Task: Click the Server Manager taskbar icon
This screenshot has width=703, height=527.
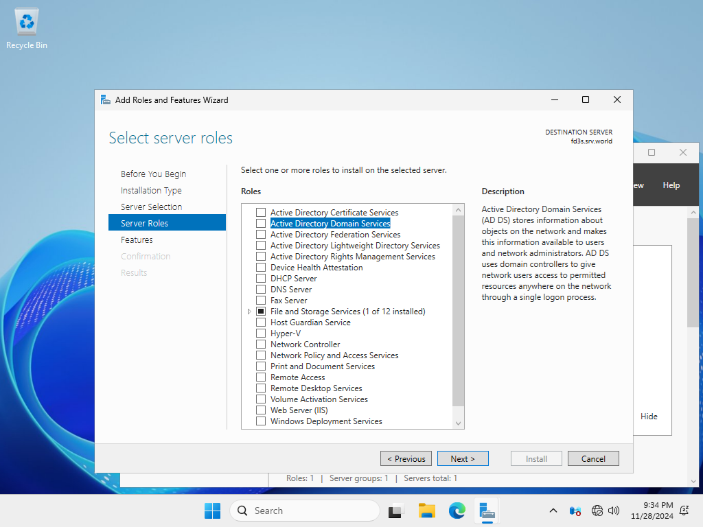Action: coord(487,511)
